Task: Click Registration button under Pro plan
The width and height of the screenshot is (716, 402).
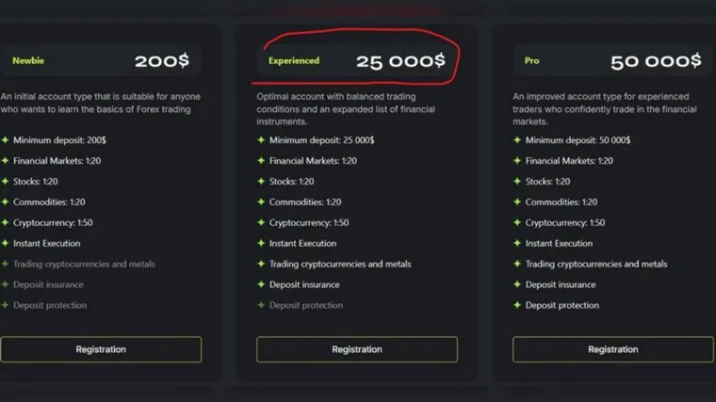Action: tap(612, 349)
